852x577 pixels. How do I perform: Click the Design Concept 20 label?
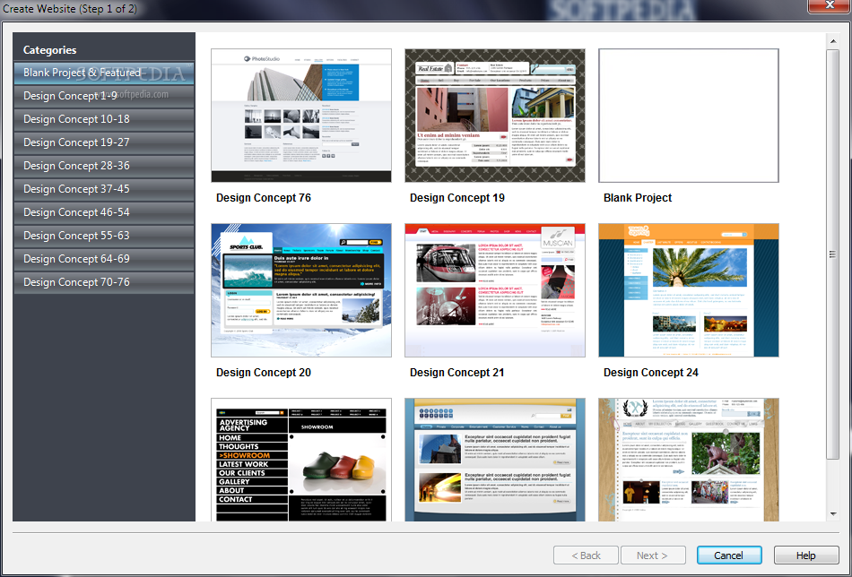[x=264, y=373]
